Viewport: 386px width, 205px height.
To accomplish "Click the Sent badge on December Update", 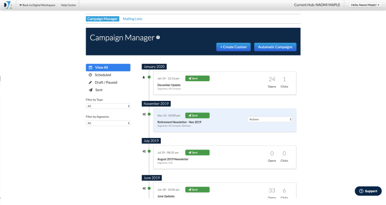I will 197,78.
